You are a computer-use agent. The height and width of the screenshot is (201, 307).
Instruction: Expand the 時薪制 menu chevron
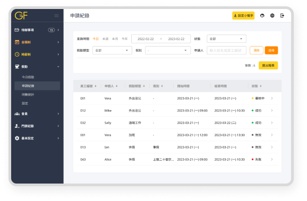(x=58, y=54)
